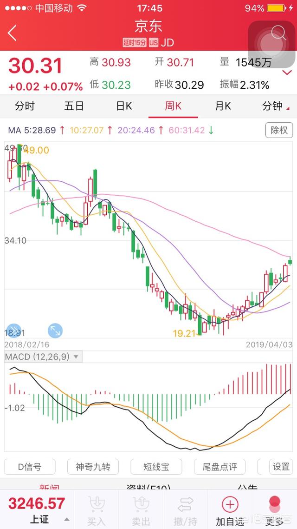Expand quote details with red chevron
The image size is (297, 529).
287,73
